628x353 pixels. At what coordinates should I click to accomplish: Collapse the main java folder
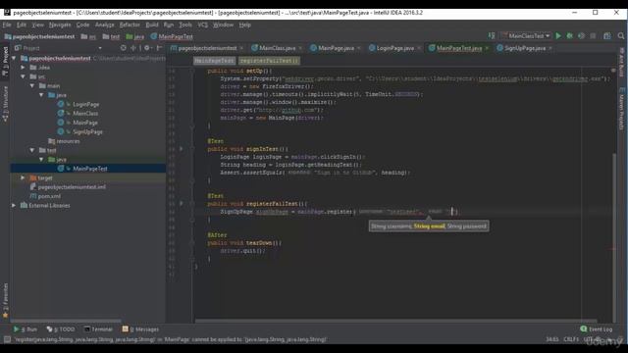[x=41, y=95]
